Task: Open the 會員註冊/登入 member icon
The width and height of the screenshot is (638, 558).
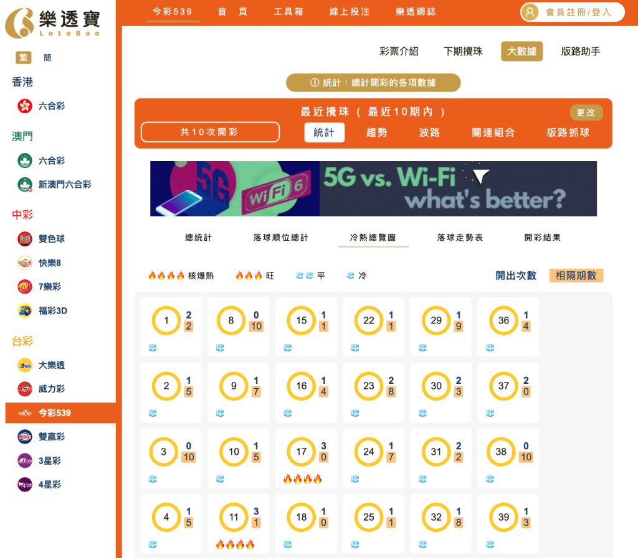Action: pos(529,12)
